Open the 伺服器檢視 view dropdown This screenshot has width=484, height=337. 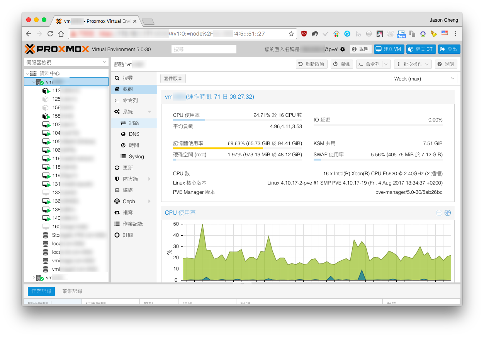coord(66,62)
